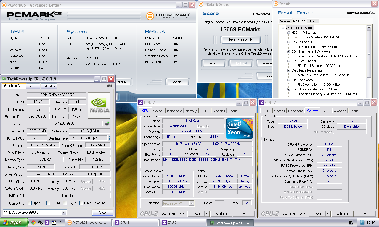Open the Caches tab in CPU window
Viewport: 379px width, 227px height.
pos(158,111)
